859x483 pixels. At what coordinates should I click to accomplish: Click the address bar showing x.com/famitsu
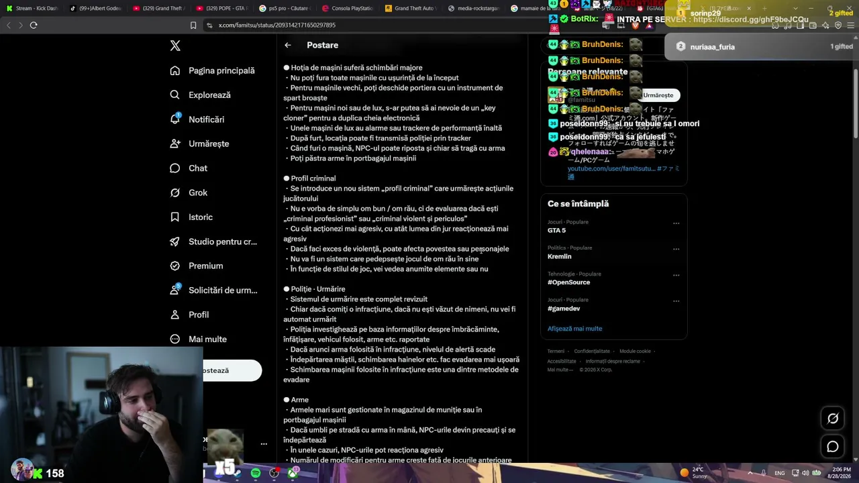coord(277,25)
